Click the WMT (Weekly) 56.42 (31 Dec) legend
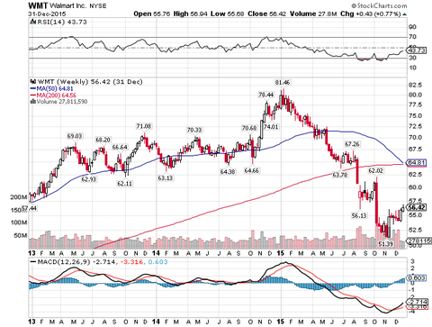The image size is (432, 327). [90, 82]
